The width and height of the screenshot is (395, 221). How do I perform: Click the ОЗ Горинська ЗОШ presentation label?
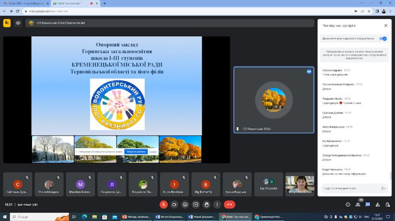[x=60, y=23]
